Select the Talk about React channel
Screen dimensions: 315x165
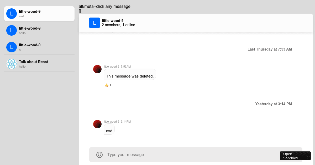pyautogui.click(x=39, y=63)
